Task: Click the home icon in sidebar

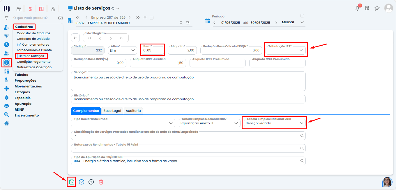Action: (6, 123)
